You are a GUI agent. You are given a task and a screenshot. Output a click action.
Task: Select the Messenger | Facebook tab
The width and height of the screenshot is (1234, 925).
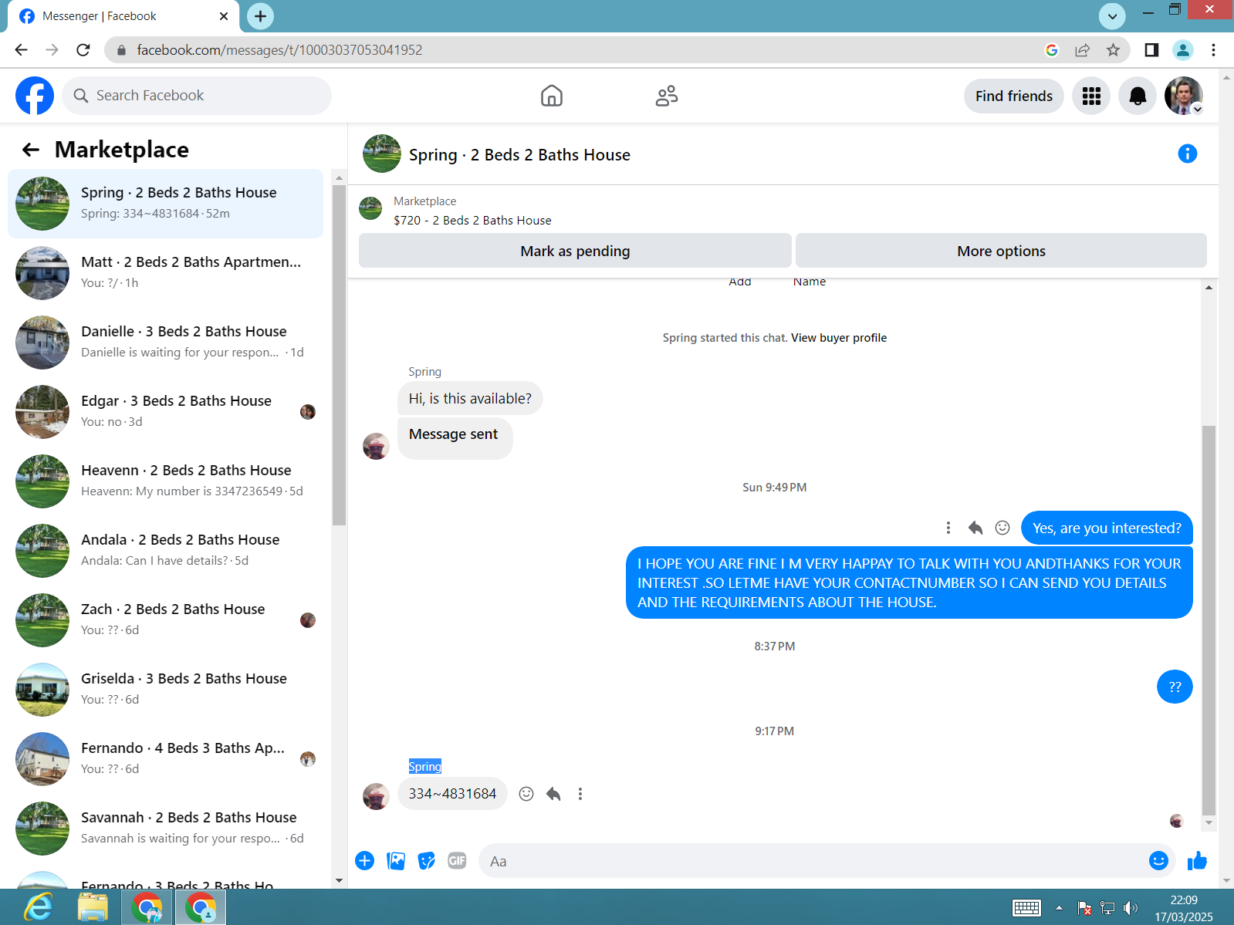[x=123, y=16]
